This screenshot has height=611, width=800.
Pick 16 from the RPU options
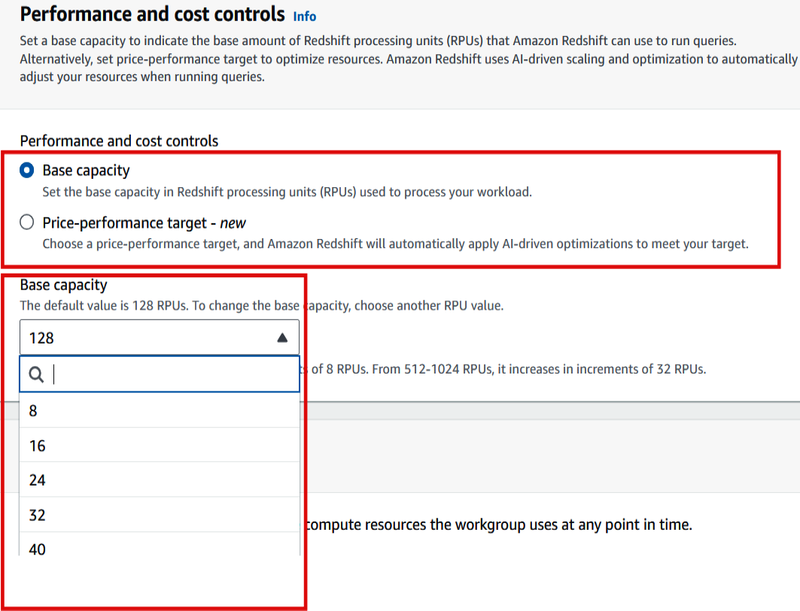click(38, 446)
